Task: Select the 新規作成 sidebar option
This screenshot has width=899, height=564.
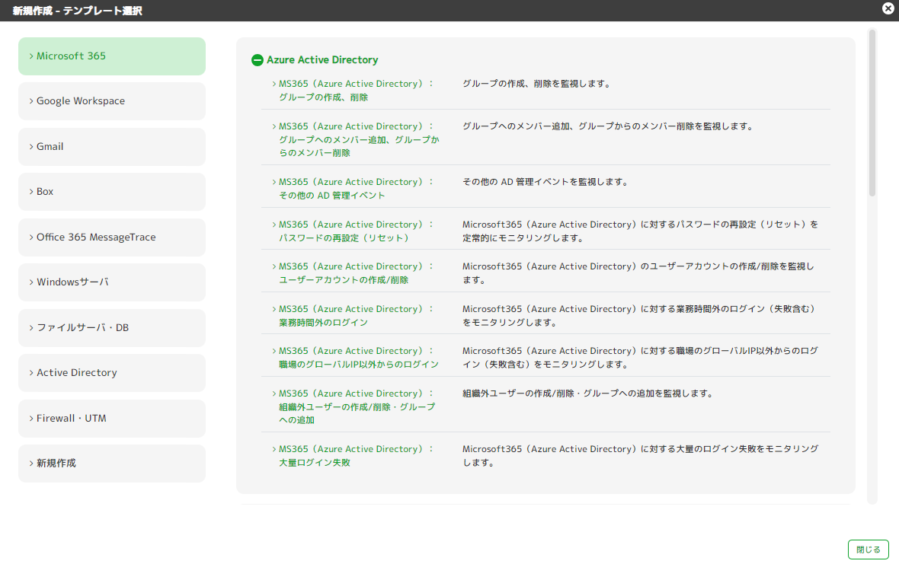Action: [112, 464]
